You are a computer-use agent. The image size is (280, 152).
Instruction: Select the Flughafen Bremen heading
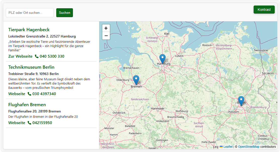(27, 105)
